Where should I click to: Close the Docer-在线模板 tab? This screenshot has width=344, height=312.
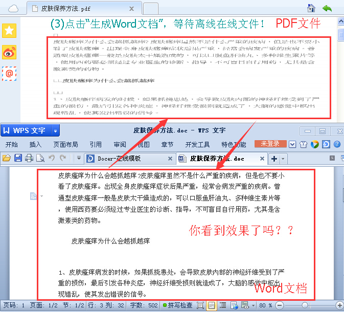[x=170, y=159]
